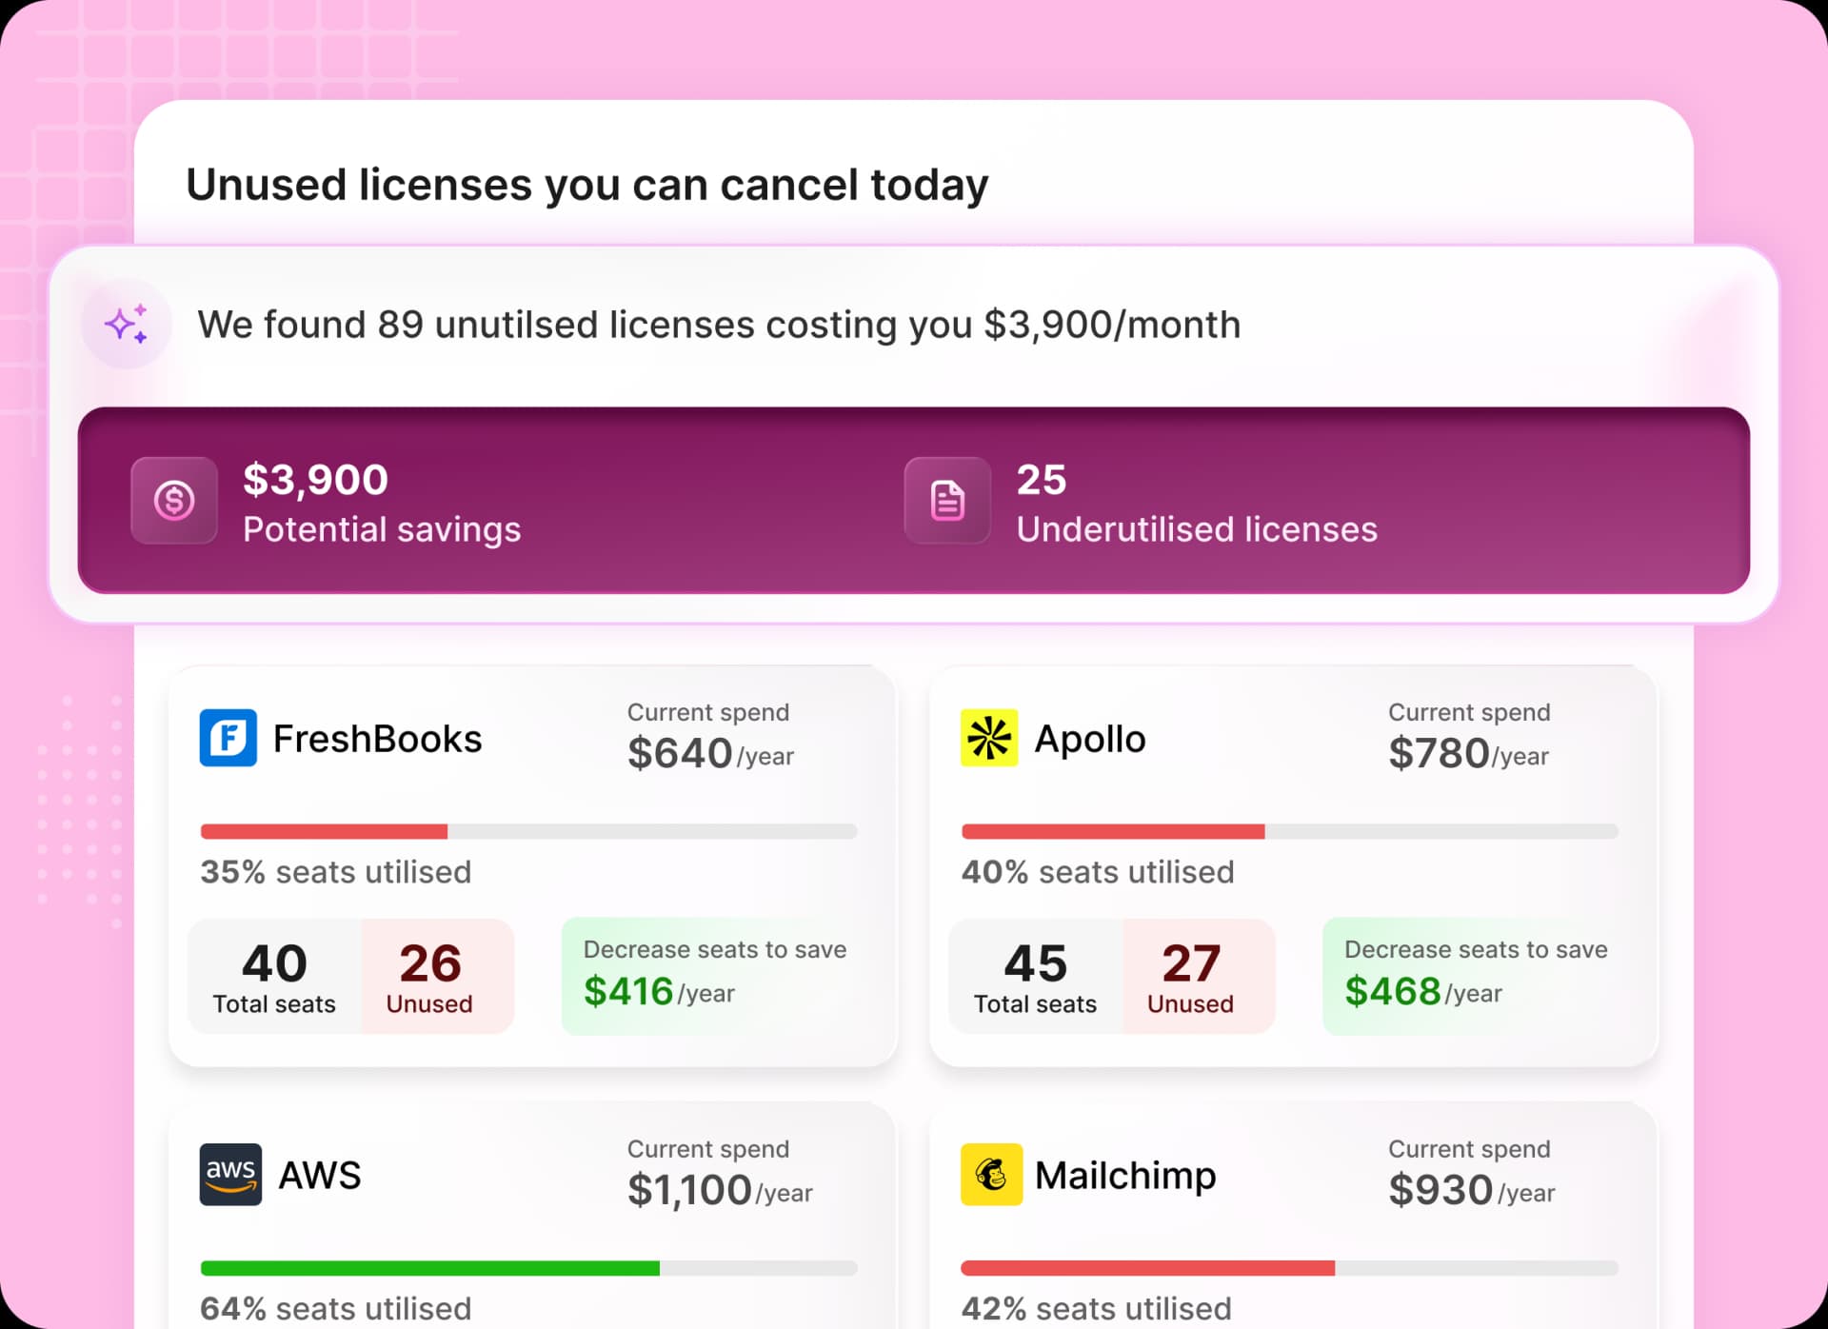Click AWS green utilisation progress bar
The image size is (1828, 1329).
click(x=528, y=1268)
